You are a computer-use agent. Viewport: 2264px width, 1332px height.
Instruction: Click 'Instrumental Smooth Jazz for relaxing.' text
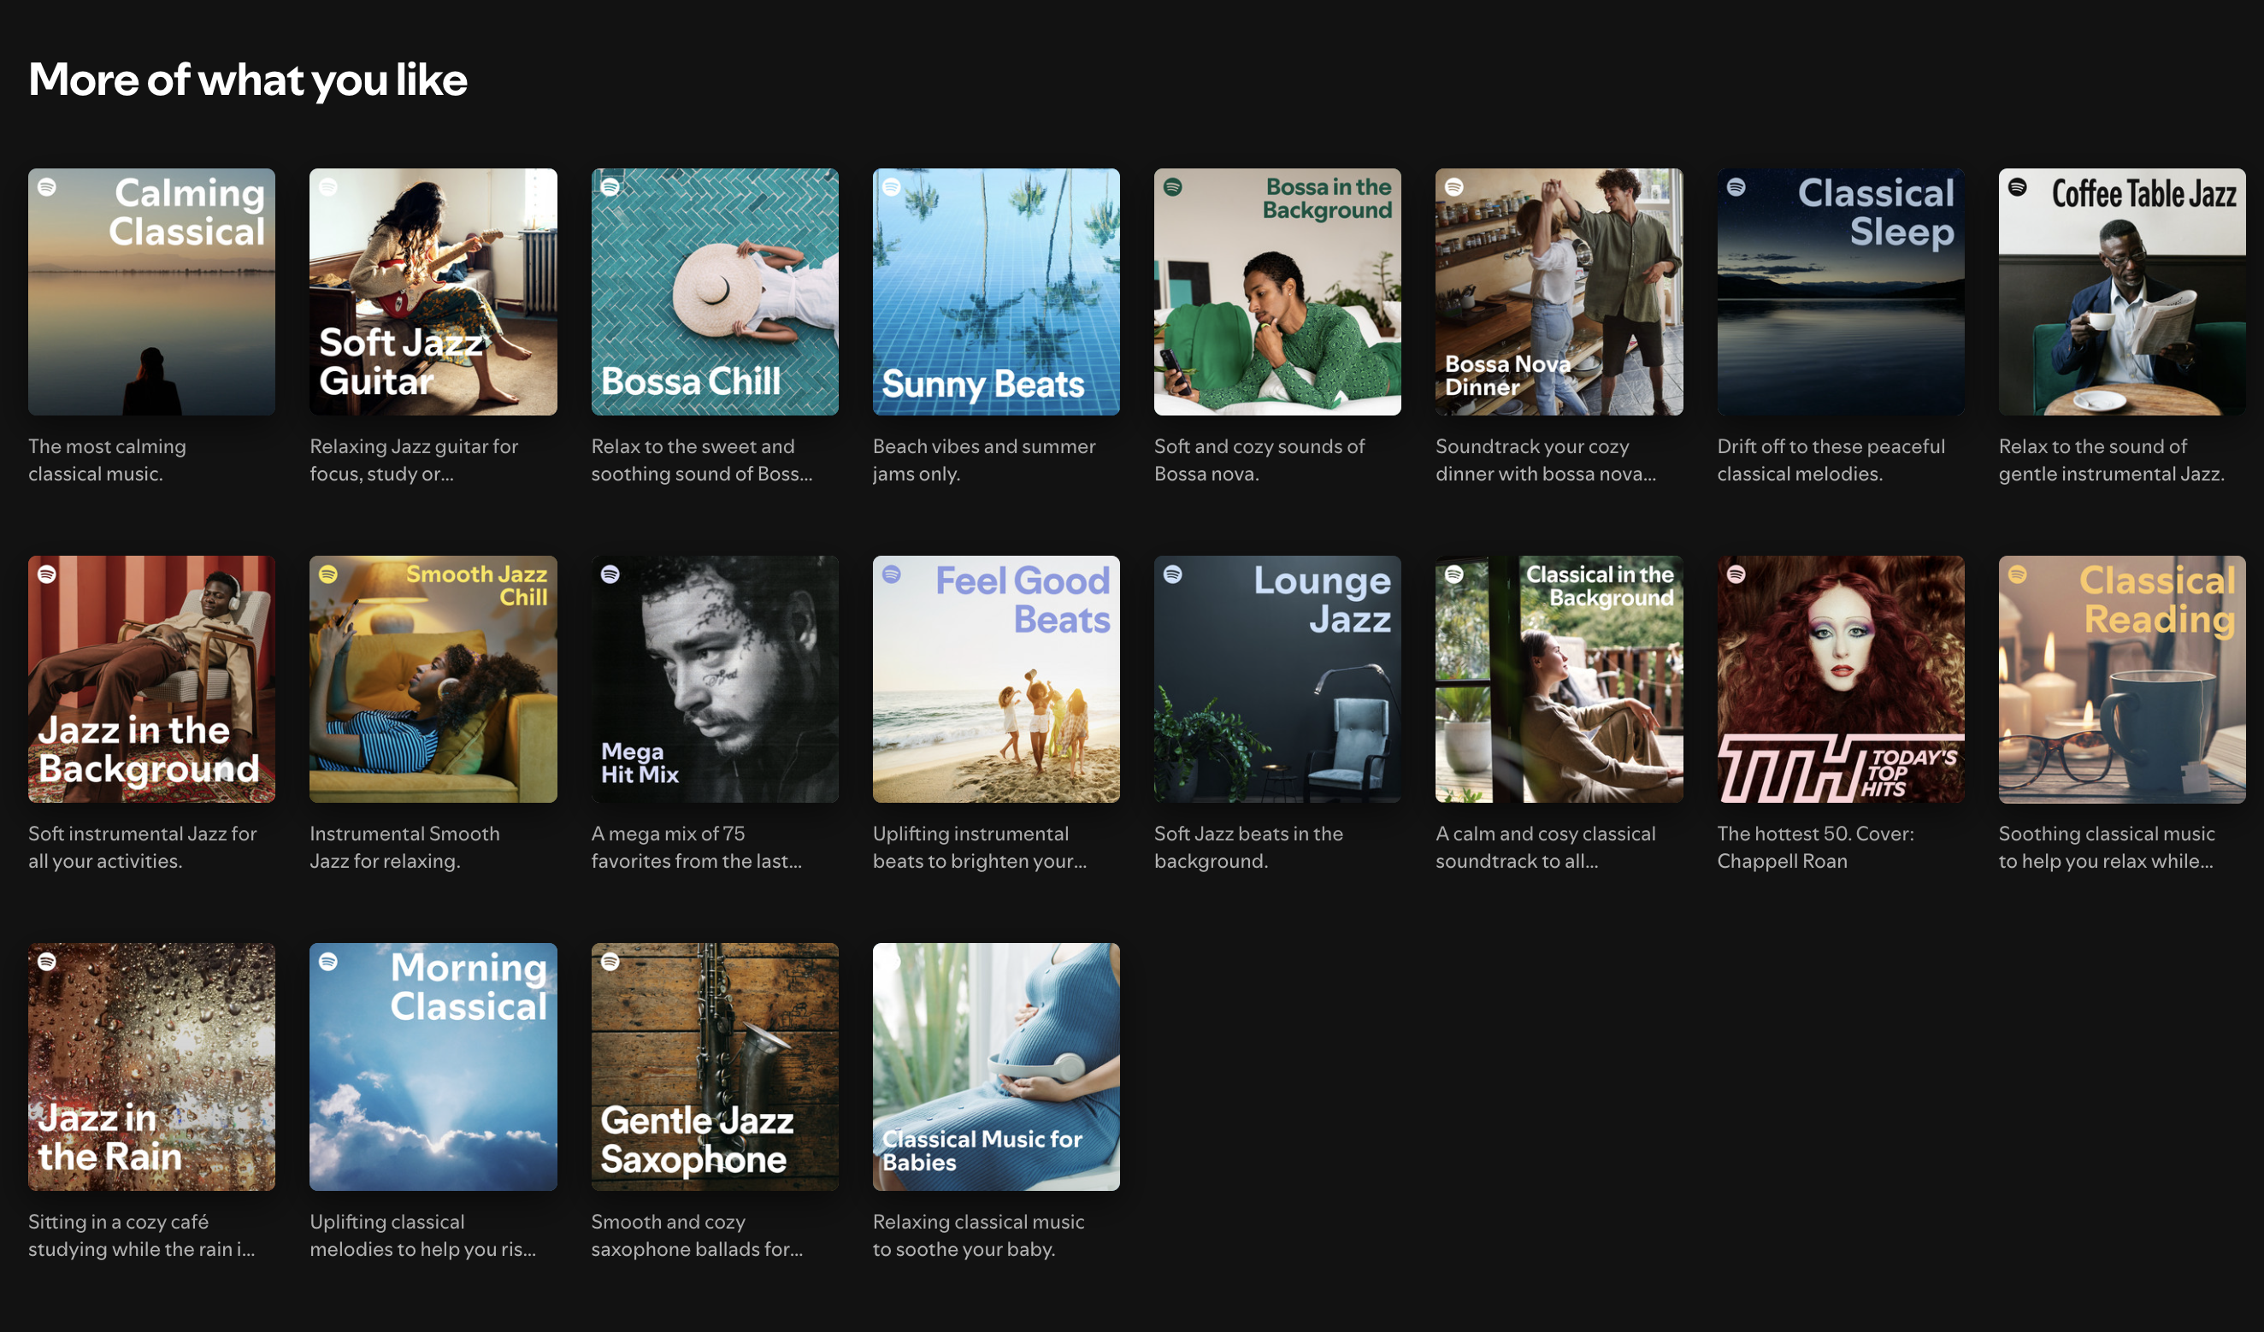click(405, 847)
